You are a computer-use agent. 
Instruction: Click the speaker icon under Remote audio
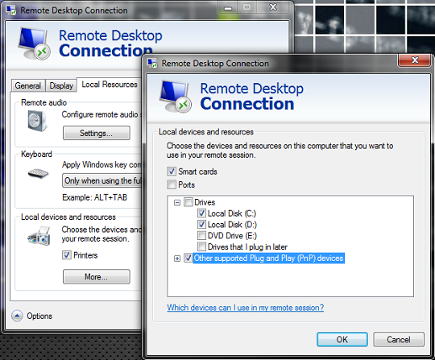pos(37,121)
